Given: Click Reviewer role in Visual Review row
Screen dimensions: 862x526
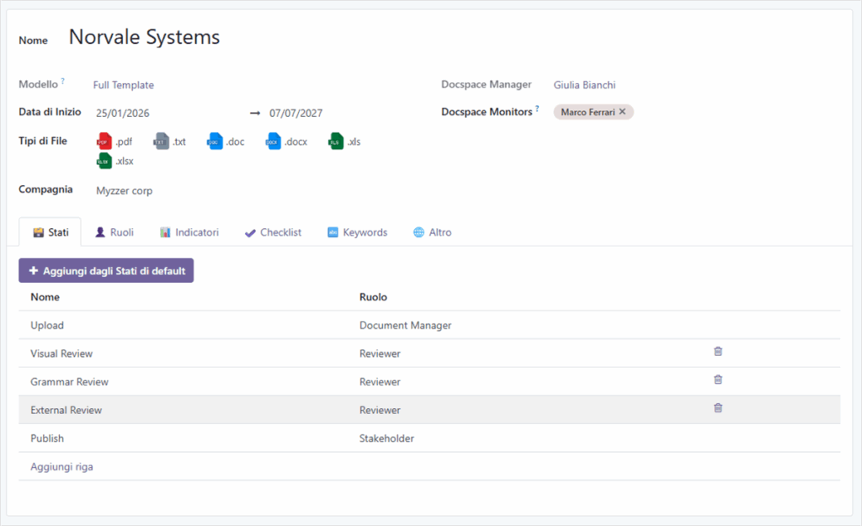Looking at the screenshot, I should [x=380, y=353].
